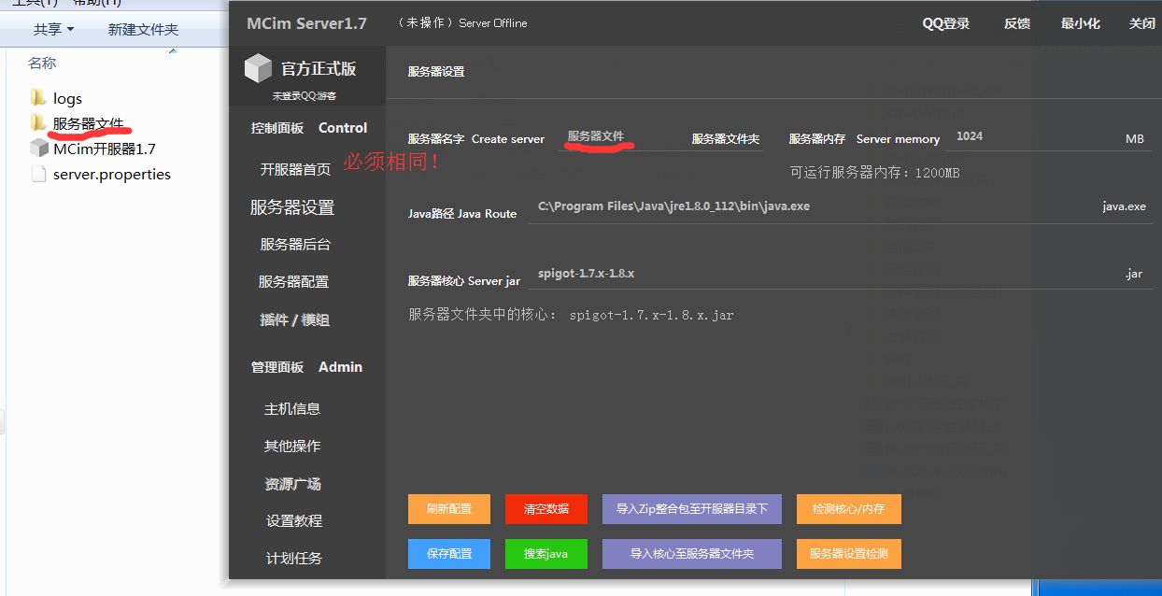
Task: Open 主机信息 in sidebar
Action: 292,408
